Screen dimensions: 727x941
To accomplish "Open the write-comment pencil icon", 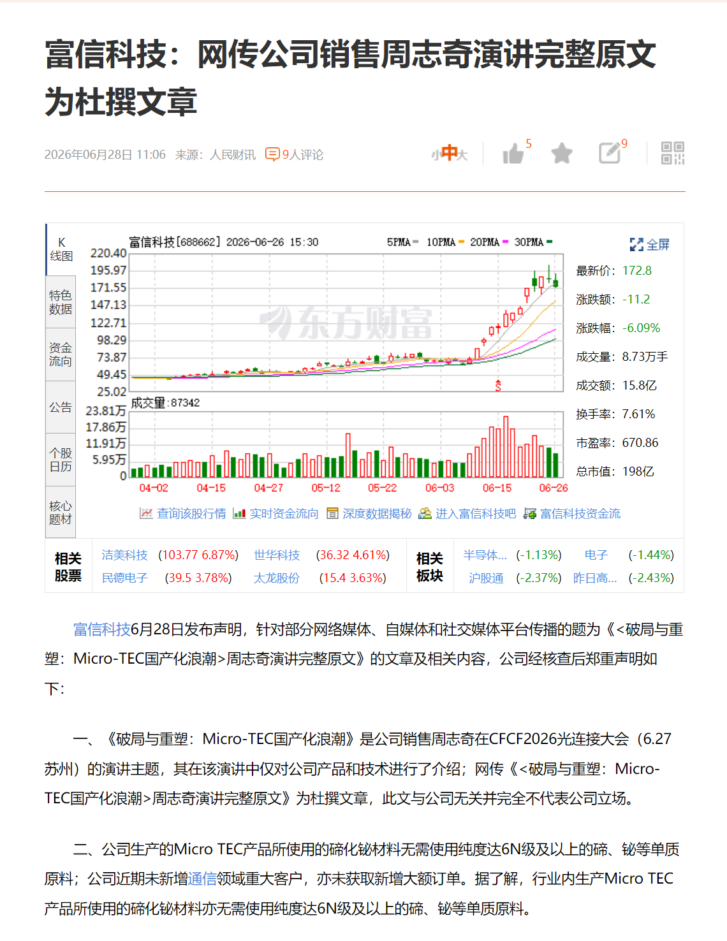I will (x=610, y=153).
